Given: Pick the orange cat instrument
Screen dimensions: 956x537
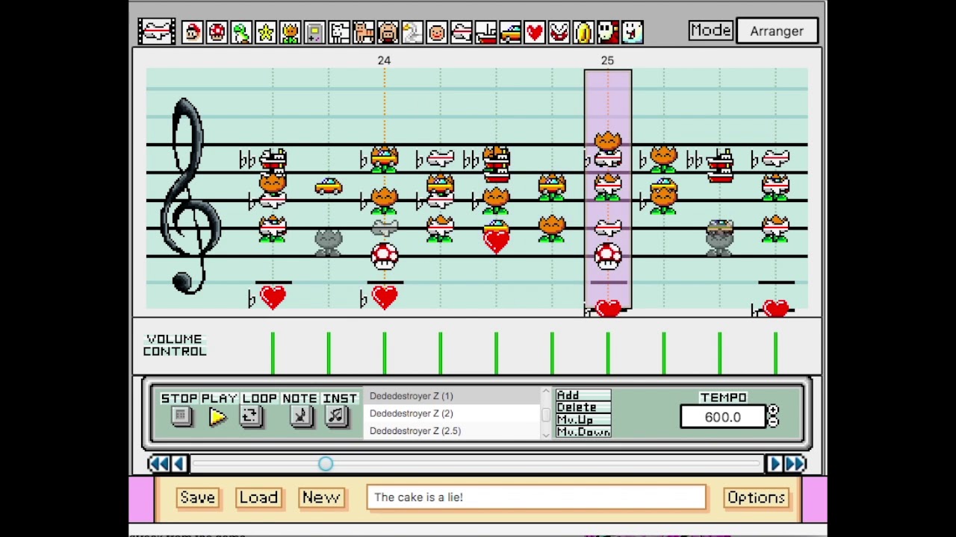Looking at the screenshot, I should 364,32.
